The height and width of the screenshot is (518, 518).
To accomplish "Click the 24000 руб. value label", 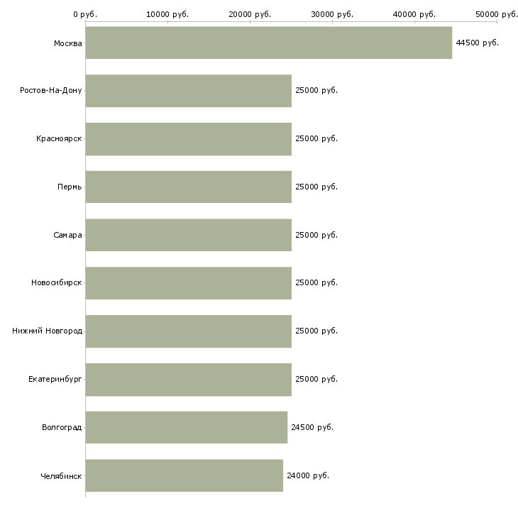I will 307,475.
